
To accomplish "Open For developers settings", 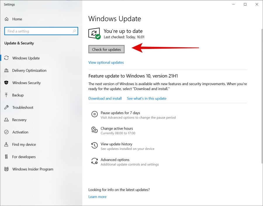I will click(x=24, y=157).
